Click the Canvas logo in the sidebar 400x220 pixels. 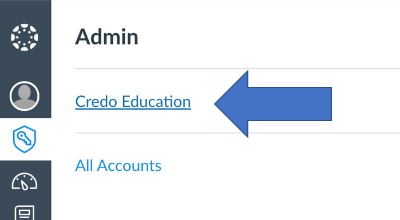[x=25, y=38]
